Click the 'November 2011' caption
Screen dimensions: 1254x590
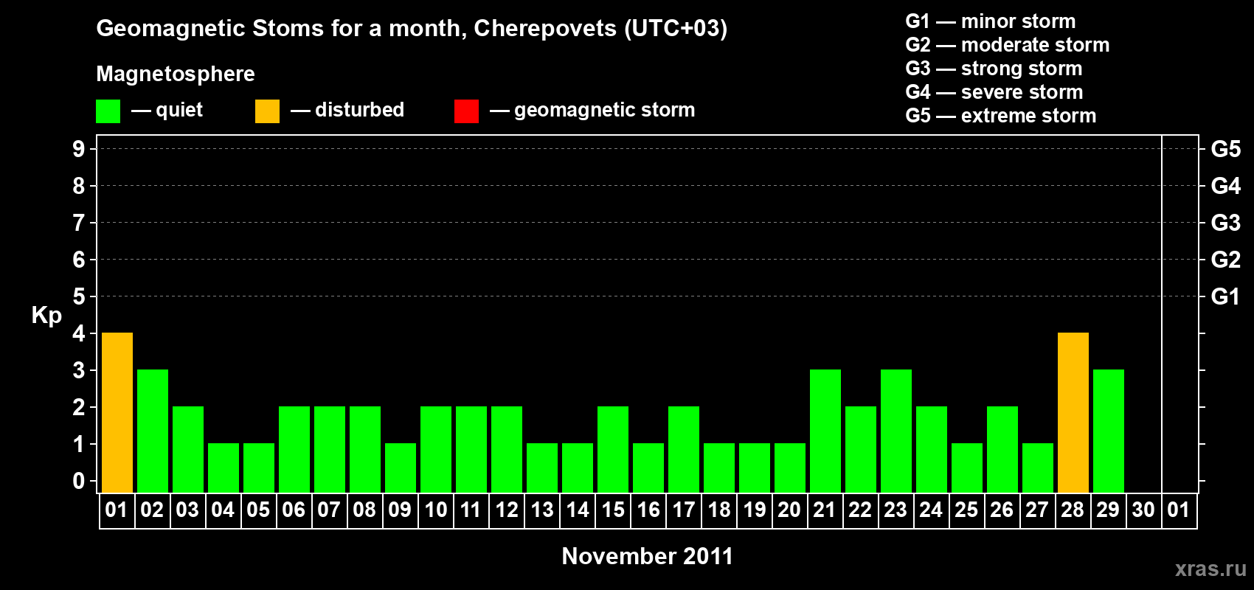coord(648,556)
